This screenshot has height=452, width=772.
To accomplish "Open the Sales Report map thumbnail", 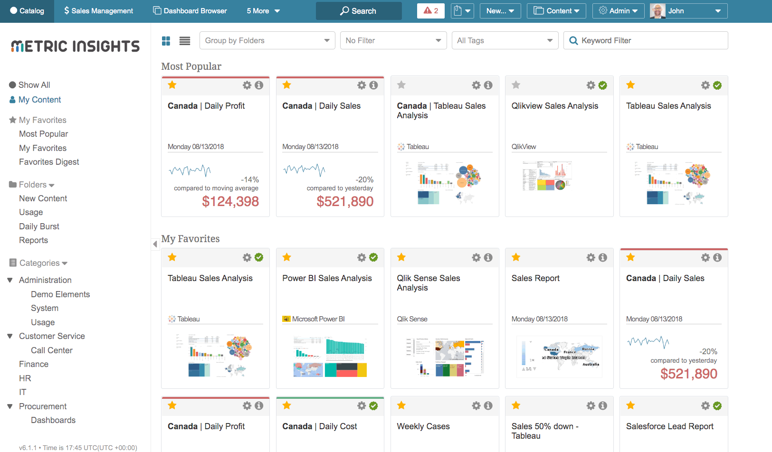I will [x=559, y=357].
